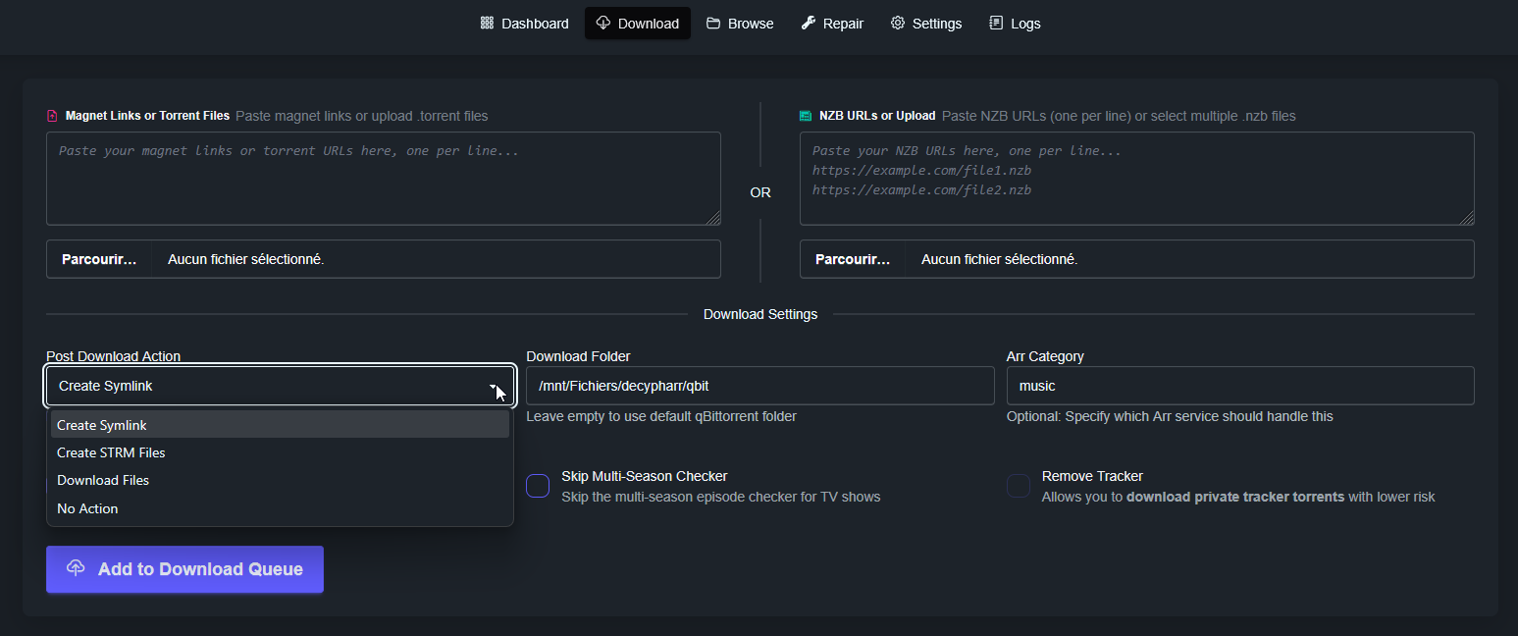Click the teal NZB URLs icon
This screenshot has height=636, width=1518.
coord(806,116)
